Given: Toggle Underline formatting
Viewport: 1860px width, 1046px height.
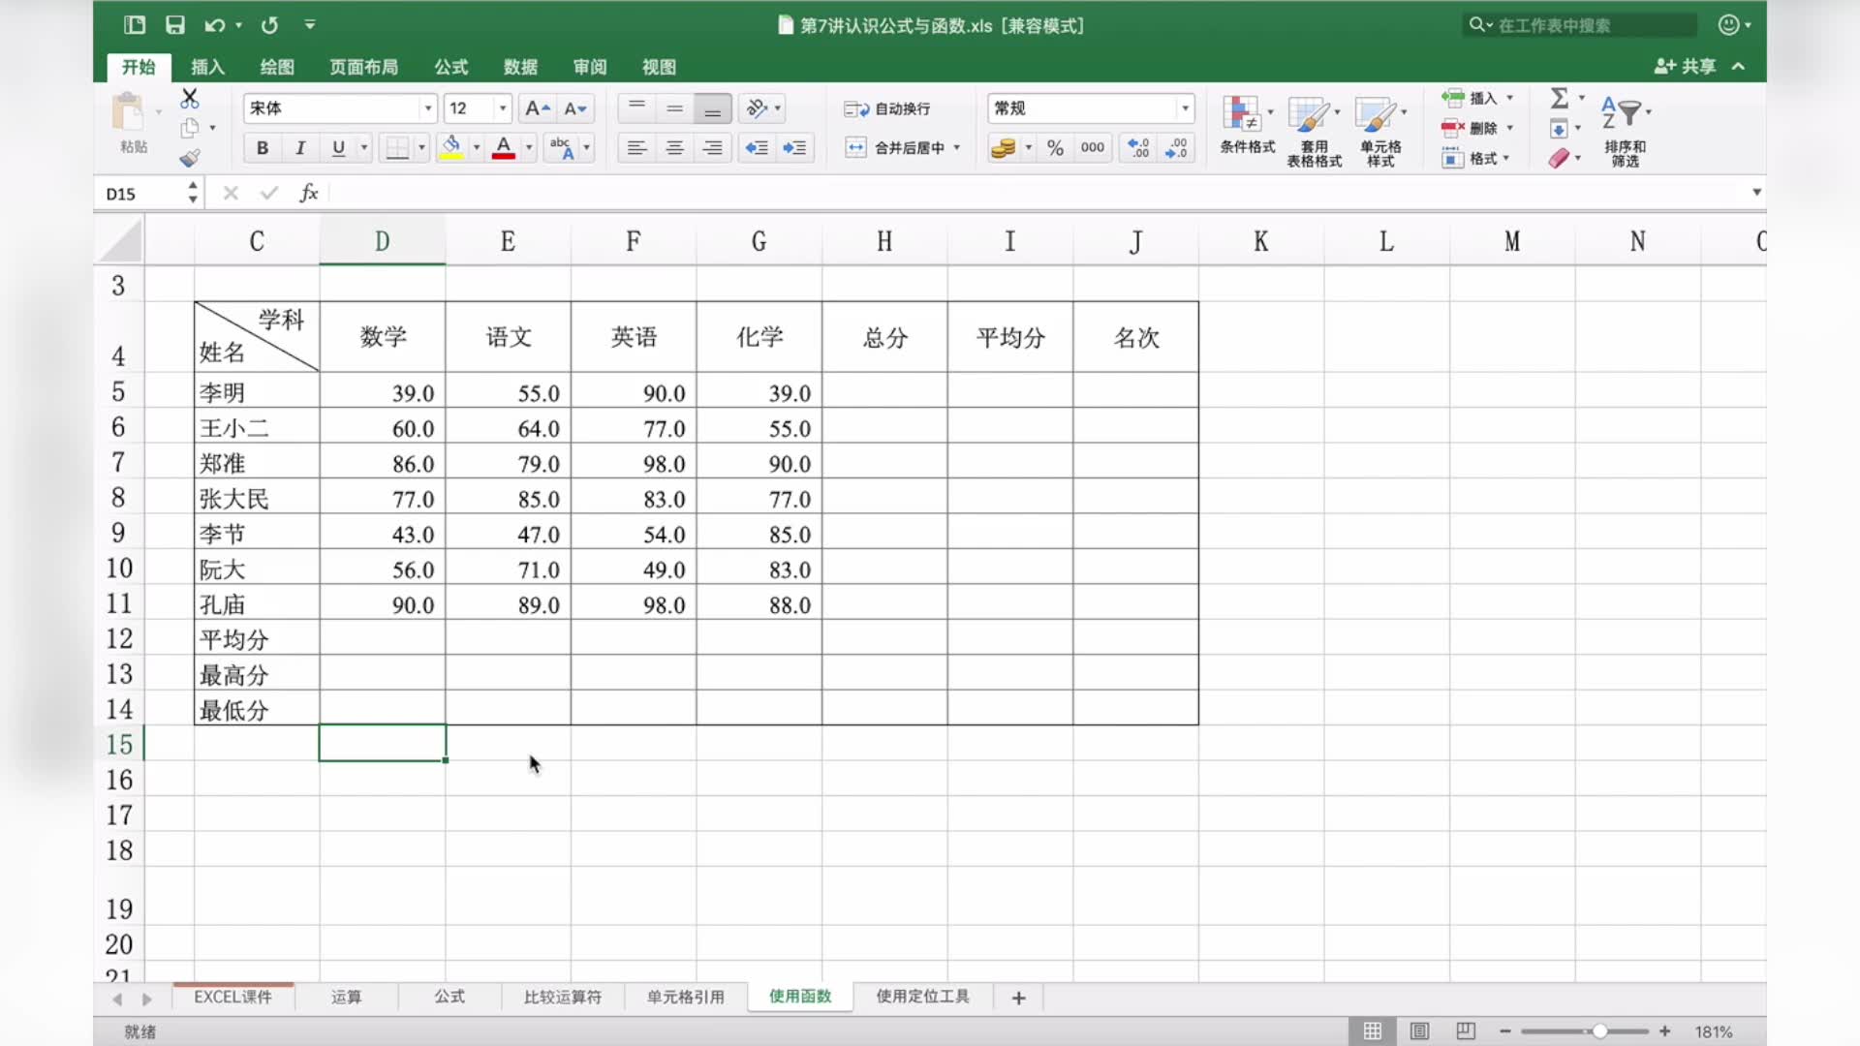Looking at the screenshot, I should tap(338, 148).
